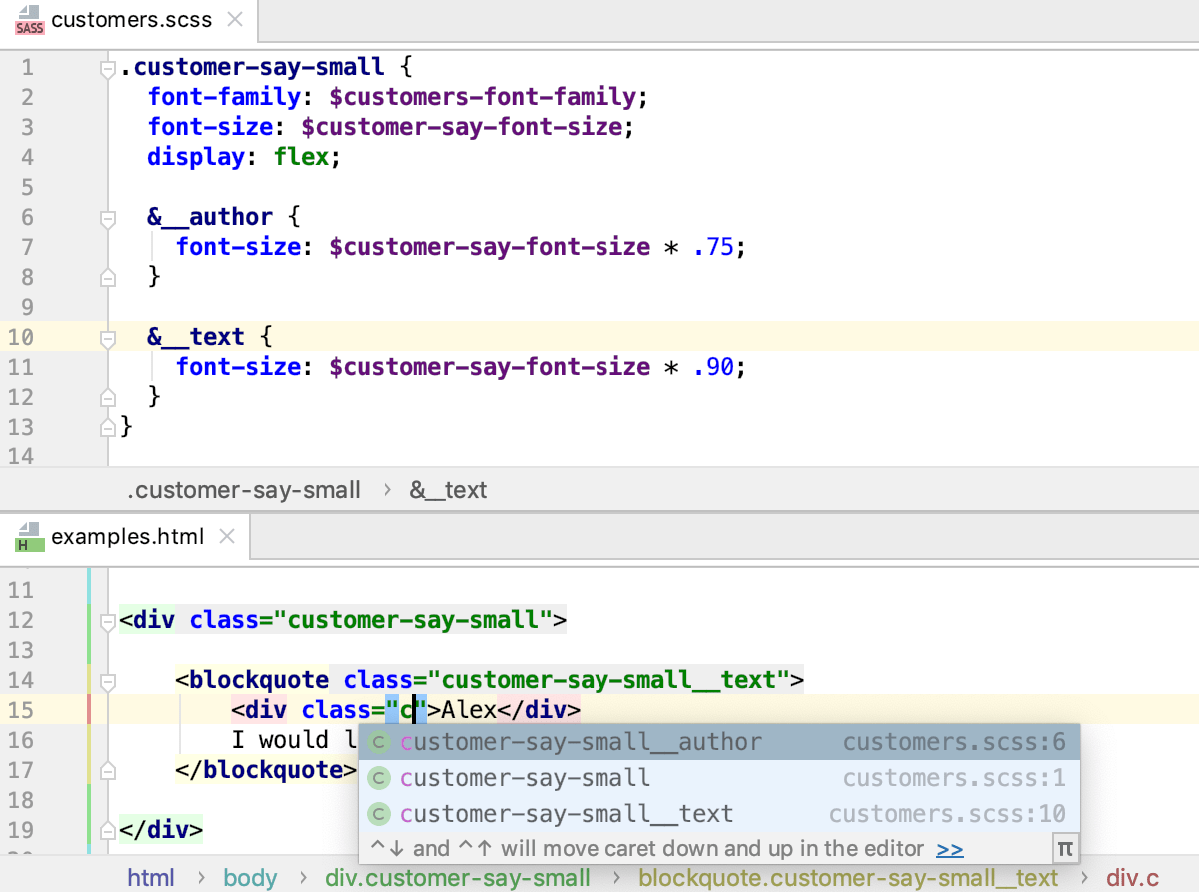Viewport: 1199px width, 892px height.
Task: Click class icon beside customer-say-small__text suggestion
Action: 379,815
